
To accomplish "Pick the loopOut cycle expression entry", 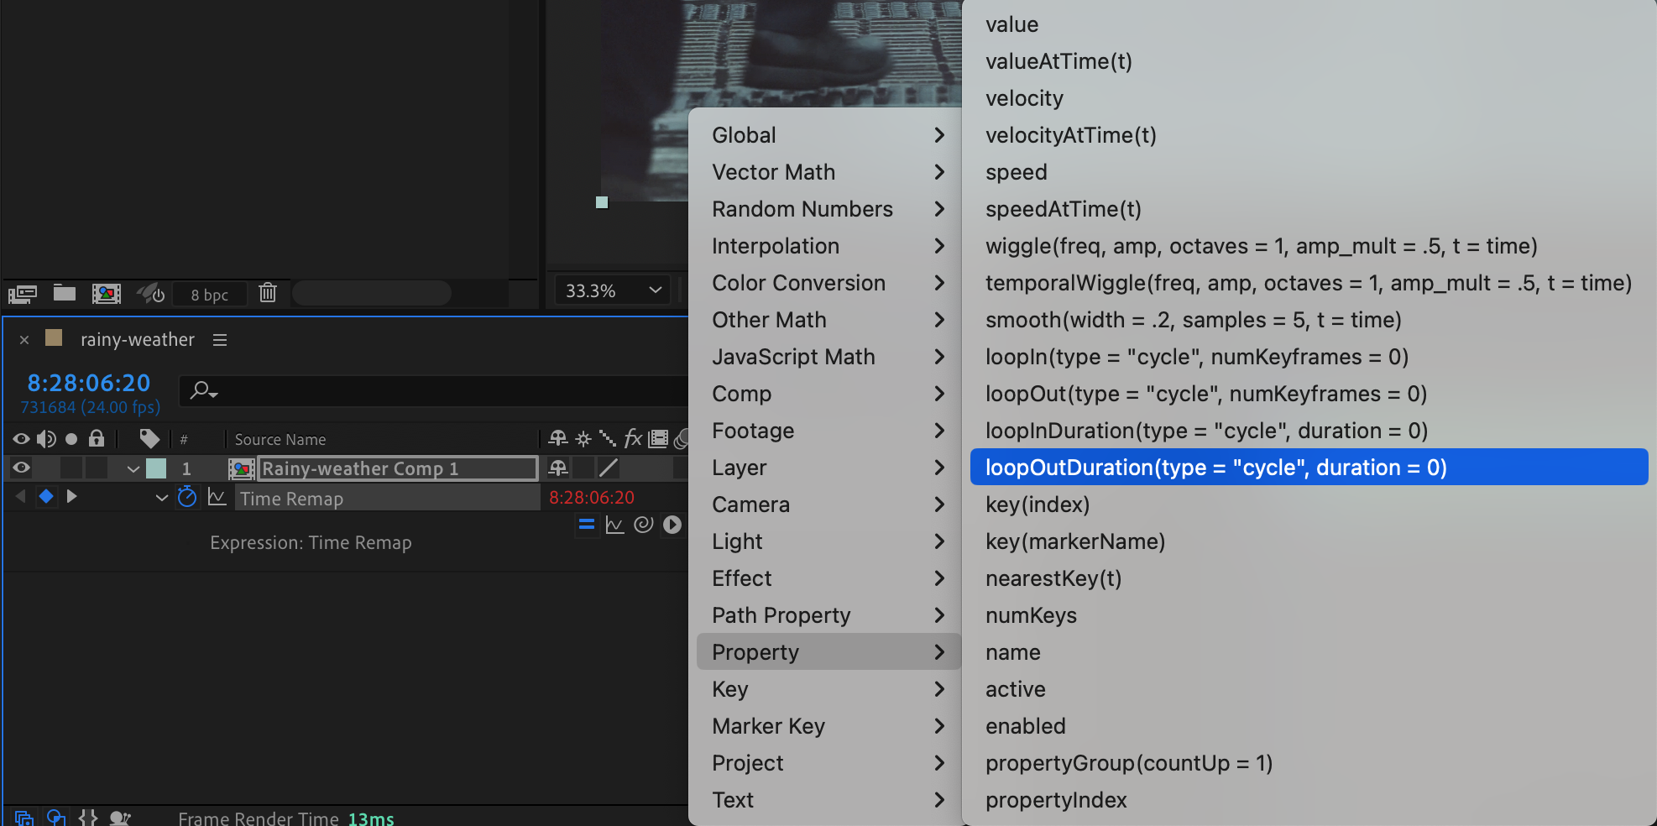I will (1309, 394).
